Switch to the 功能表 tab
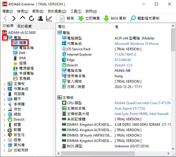This screenshot has width=176, height=157. coord(8,26)
